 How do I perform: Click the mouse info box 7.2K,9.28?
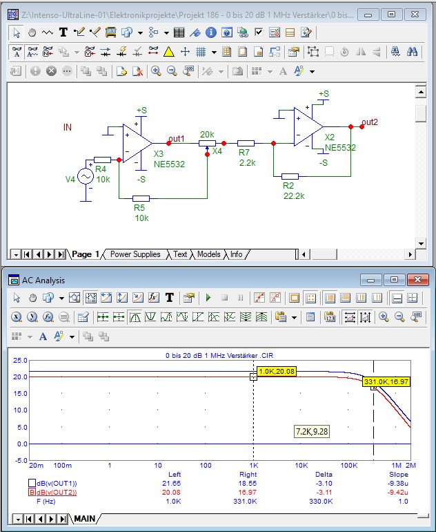(x=312, y=432)
